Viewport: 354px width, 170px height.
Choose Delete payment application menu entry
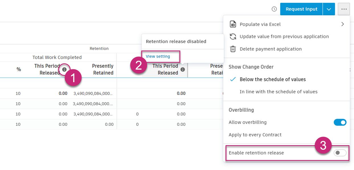coord(271,49)
